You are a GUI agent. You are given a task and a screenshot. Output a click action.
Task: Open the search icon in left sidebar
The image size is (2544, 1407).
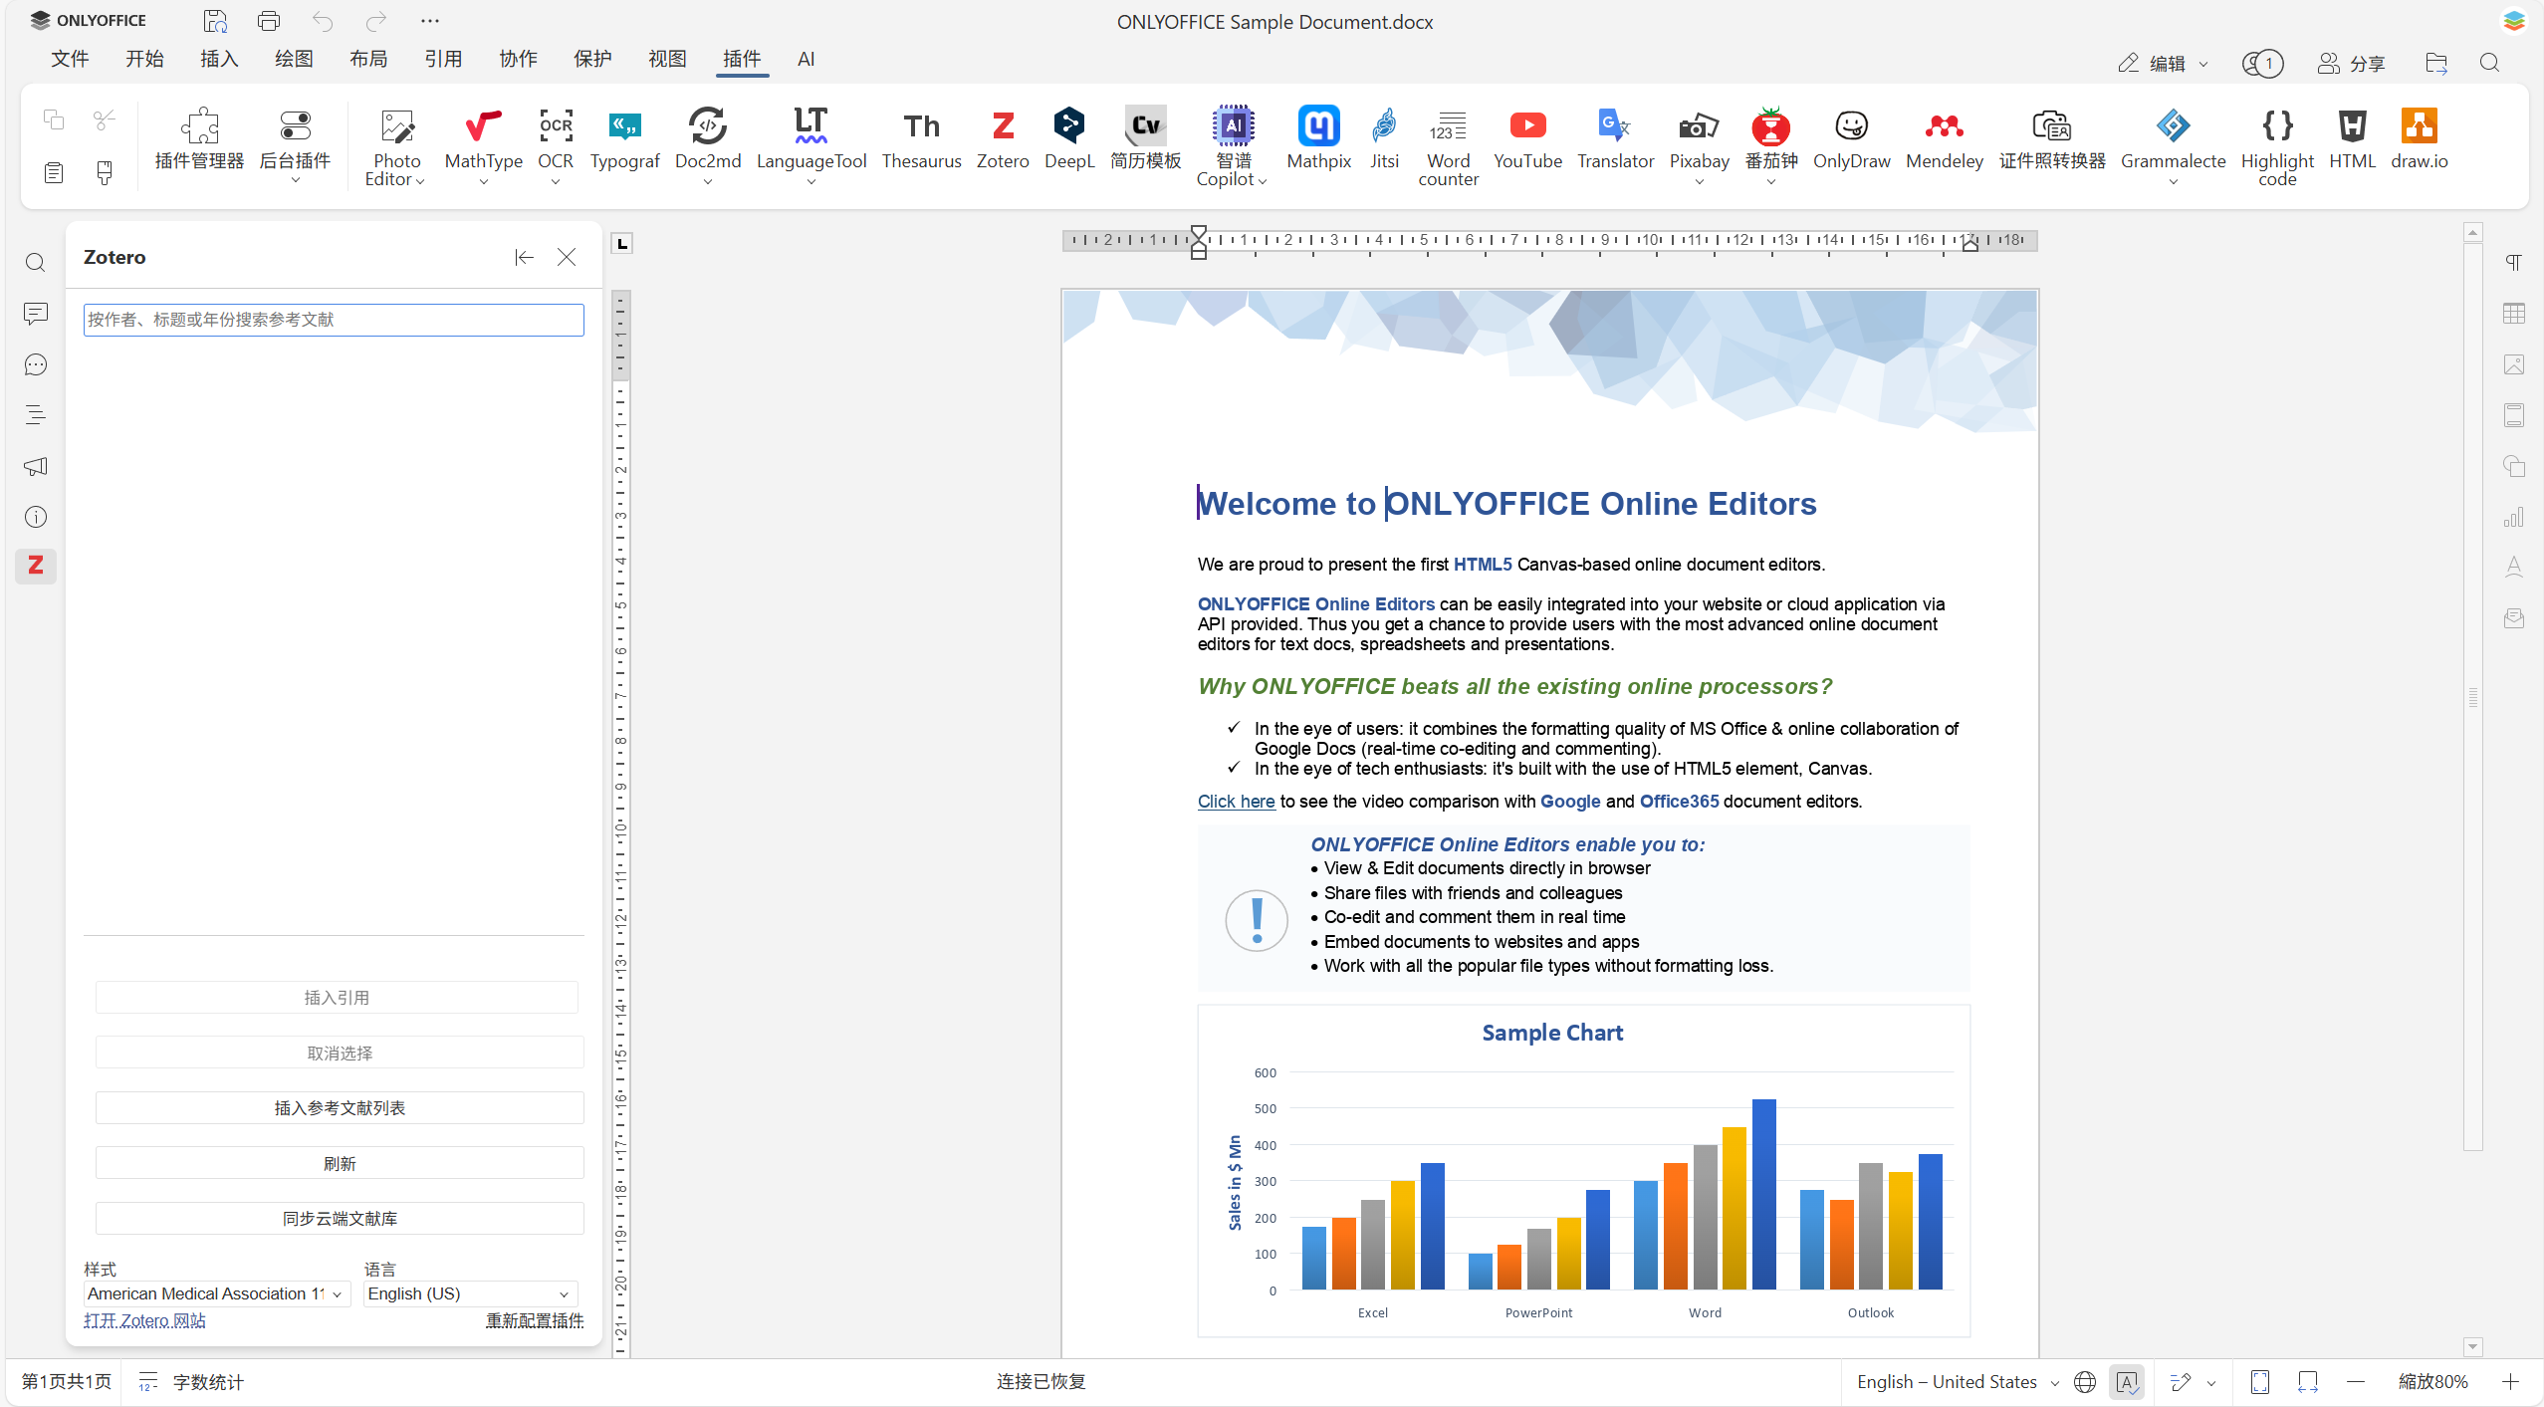click(x=36, y=263)
